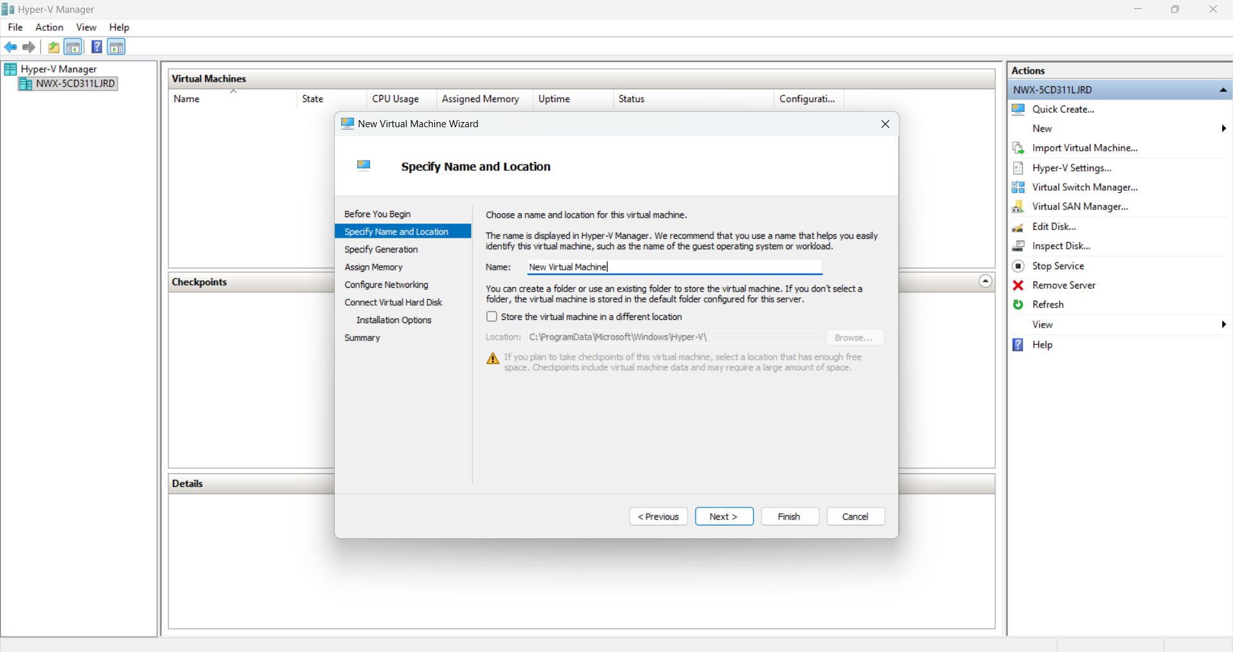1233x652 pixels.
Task: Expand the View submenu arrow in Actions
Action: click(x=1223, y=324)
